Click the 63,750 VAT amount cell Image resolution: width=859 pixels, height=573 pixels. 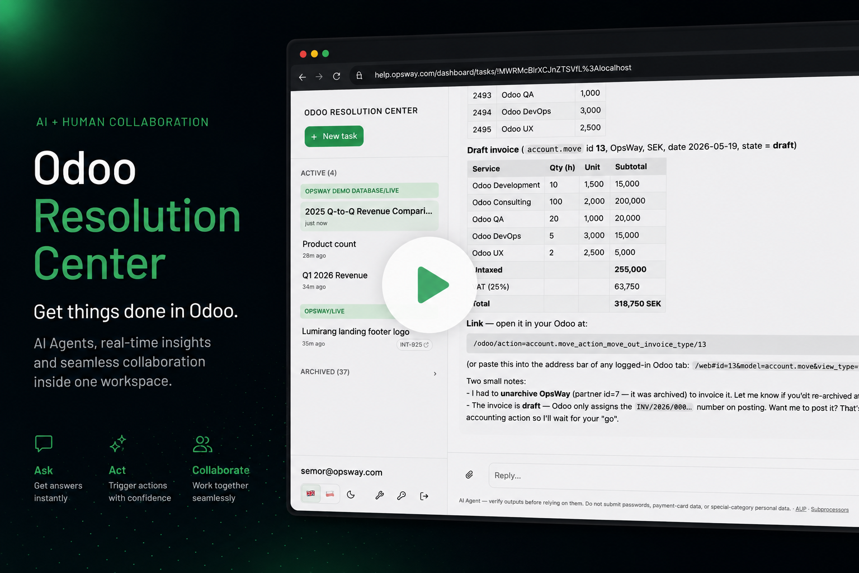[x=638, y=286]
